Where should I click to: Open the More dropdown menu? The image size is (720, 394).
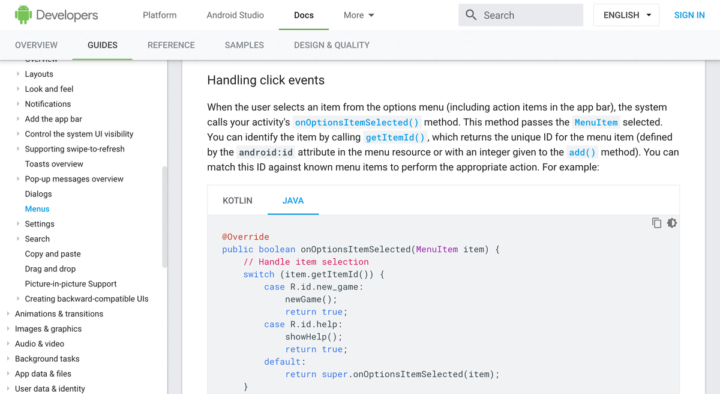(x=359, y=15)
